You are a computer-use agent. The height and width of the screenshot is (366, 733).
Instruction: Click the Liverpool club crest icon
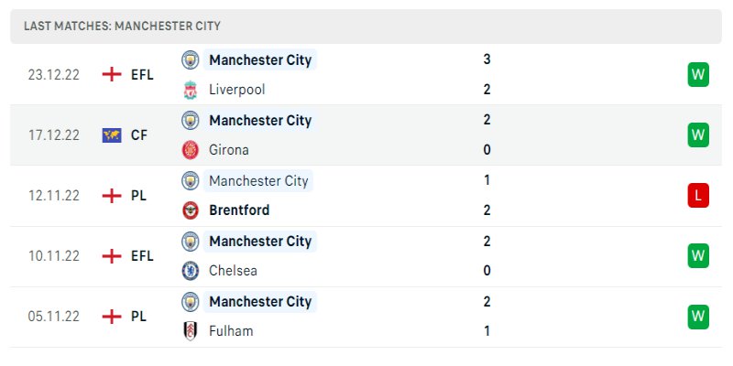[x=191, y=90]
